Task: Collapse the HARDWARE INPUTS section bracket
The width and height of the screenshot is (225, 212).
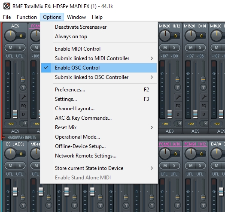Action: [3, 137]
